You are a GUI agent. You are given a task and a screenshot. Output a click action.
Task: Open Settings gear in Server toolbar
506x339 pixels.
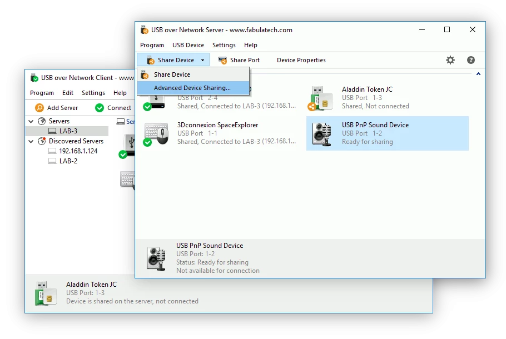coord(450,60)
